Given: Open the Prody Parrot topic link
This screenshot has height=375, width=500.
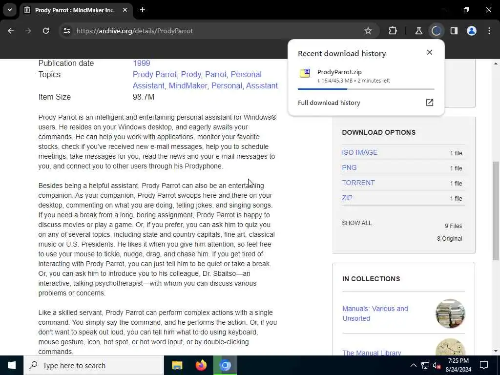Looking at the screenshot, I should pos(155,74).
